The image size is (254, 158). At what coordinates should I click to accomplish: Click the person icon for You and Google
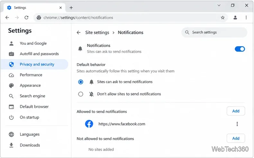point(11,43)
